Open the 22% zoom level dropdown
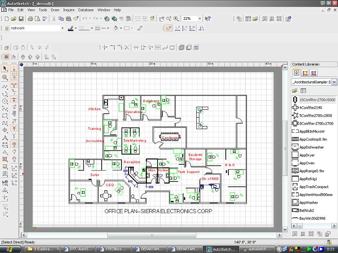Viewport: 338px width, 253px height. tap(199, 19)
